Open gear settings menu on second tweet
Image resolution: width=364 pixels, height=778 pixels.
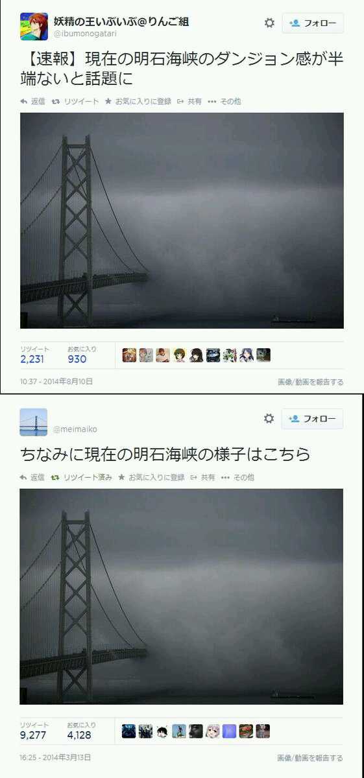[269, 419]
